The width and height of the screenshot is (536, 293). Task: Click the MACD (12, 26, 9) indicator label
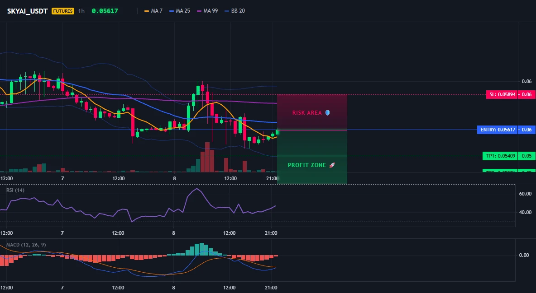(26, 245)
